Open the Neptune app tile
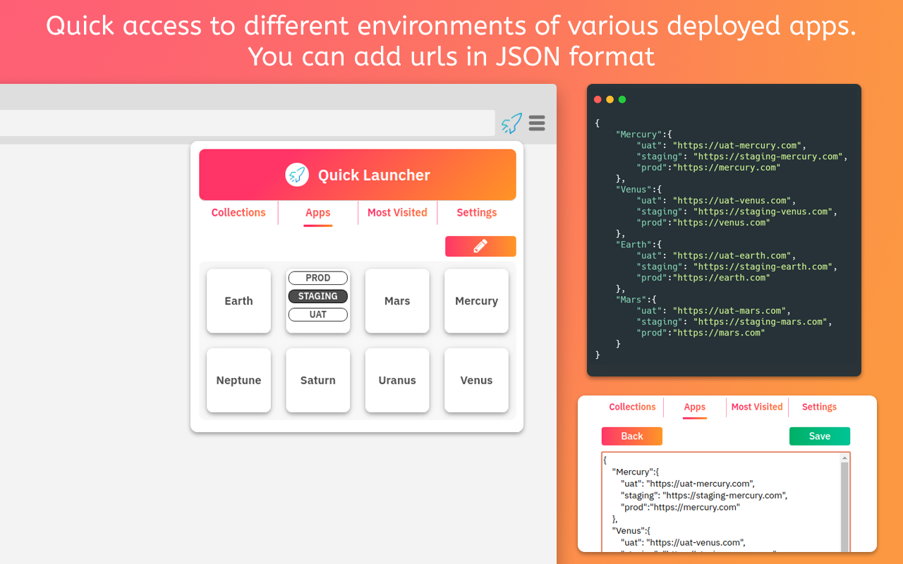Image resolution: width=903 pixels, height=564 pixels. [x=238, y=380]
